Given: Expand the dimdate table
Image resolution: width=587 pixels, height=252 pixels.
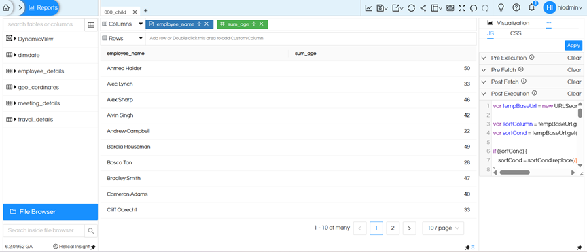Looking at the screenshot, I should point(16,55).
